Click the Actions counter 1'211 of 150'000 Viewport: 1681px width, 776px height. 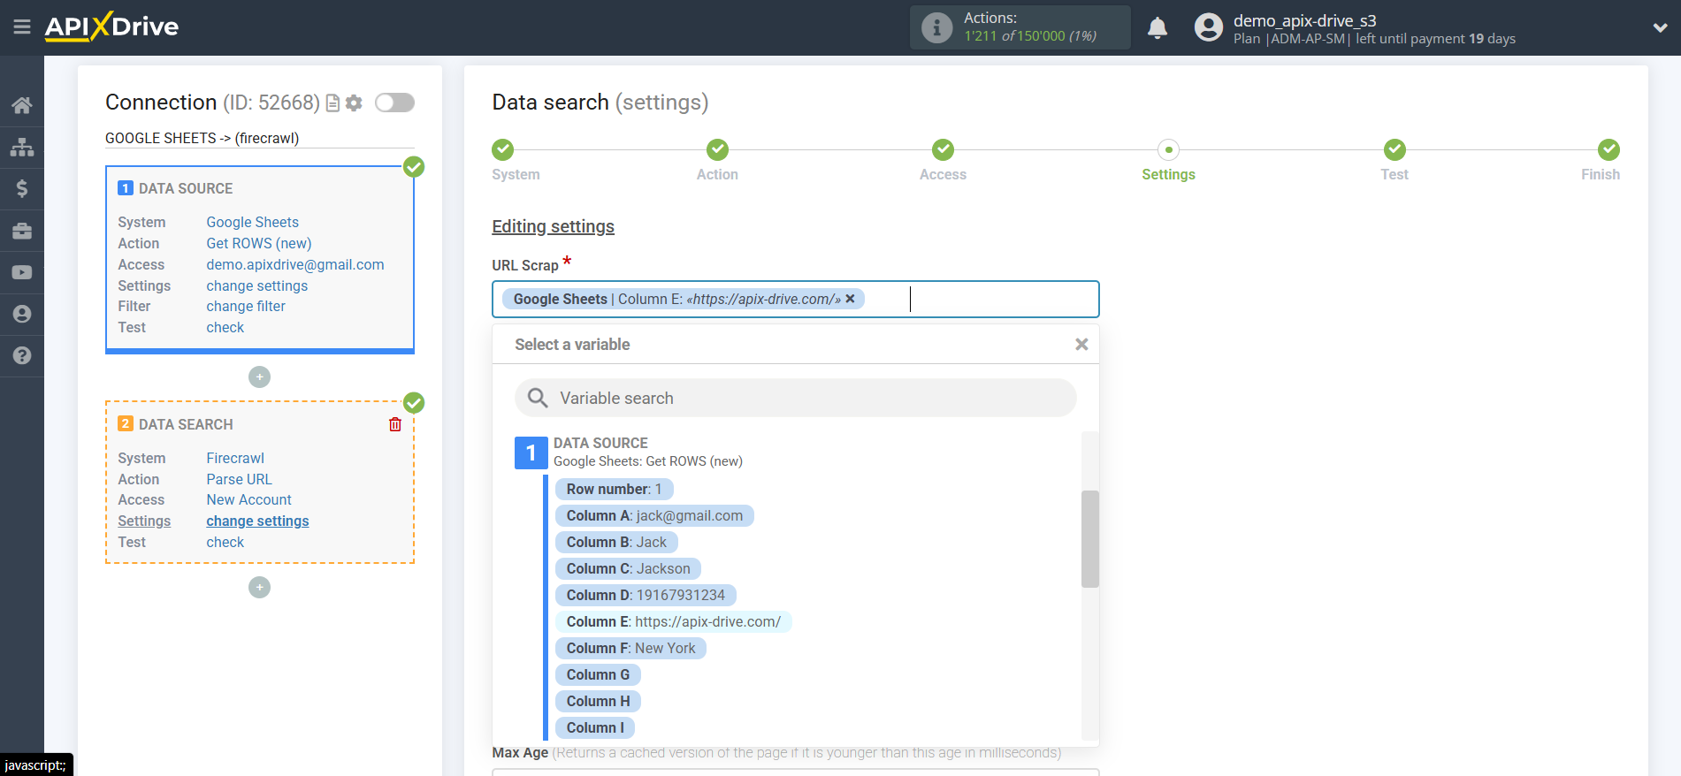(1030, 36)
